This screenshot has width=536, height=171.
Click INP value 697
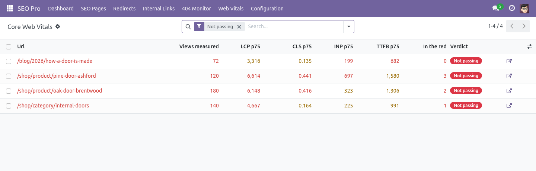(x=349, y=76)
